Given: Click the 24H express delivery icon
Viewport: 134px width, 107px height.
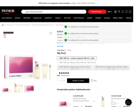Looking at the screenshot, I should (x=5, y=36).
